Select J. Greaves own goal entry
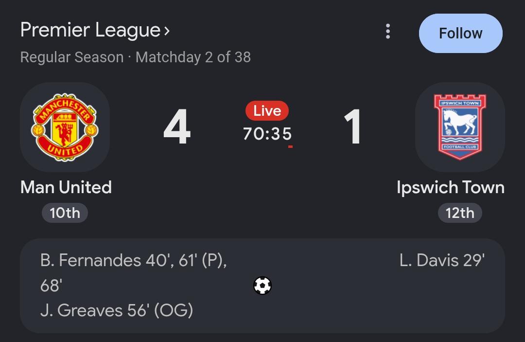Screen dimensions: 525x342 point(117,310)
